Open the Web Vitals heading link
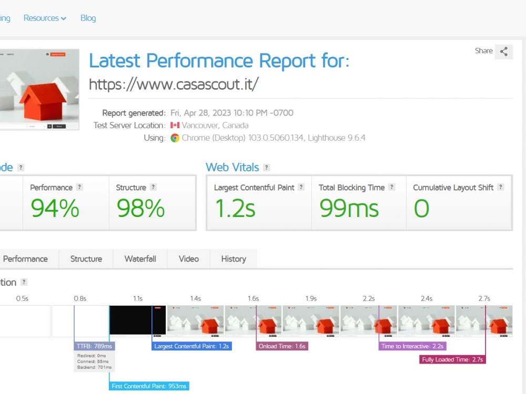Screen dimensions: 526x394 point(232,167)
